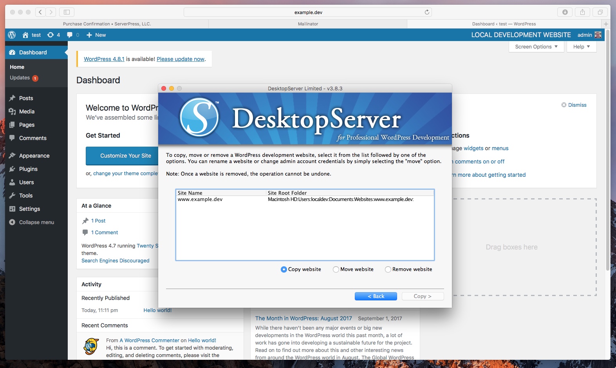Image resolution: width=616 pixels, height=368 pixels.
Task: Click the Appearance brush icon in sidebar
Action: (x=12, y=156)
